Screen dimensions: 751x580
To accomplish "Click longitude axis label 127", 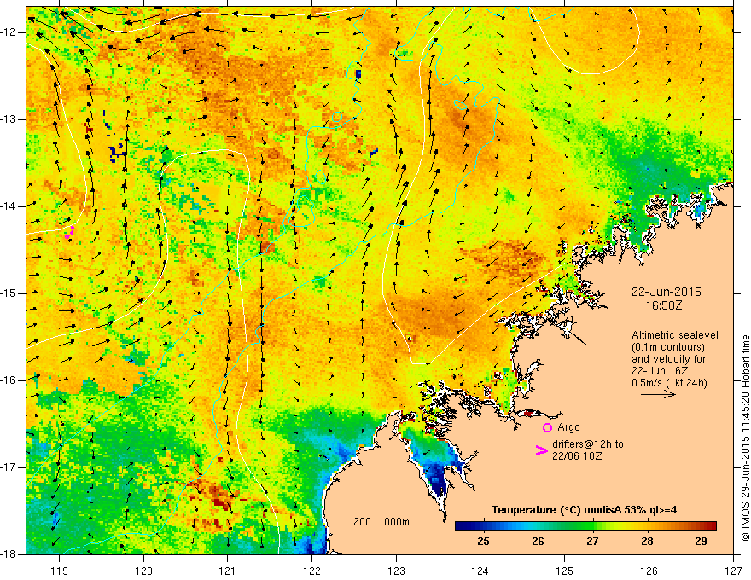I will pyautogui.click(x=733, y=571).
